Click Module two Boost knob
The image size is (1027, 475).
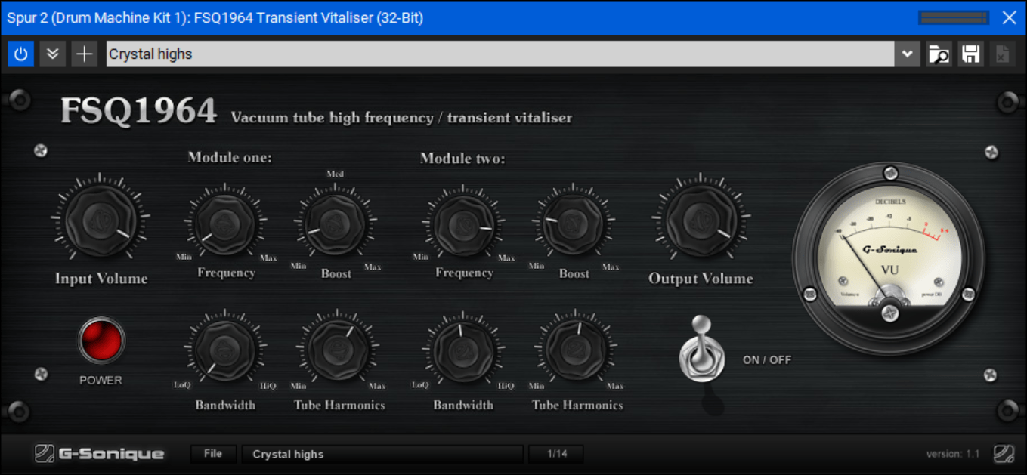573,224
